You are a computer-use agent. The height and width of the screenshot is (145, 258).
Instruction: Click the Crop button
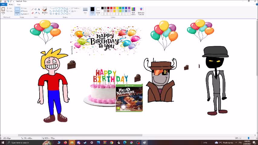24,8
